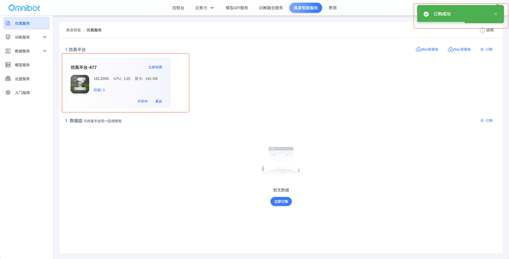Click the 数据服务 sidebar icon
Screen dimensions: 509x259
(8, 51)
